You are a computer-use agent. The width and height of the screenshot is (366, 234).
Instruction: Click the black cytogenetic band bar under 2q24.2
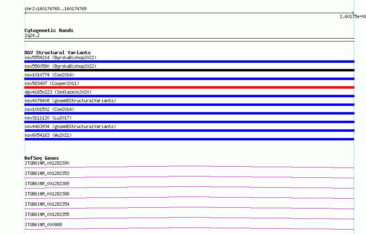[189, 40]
